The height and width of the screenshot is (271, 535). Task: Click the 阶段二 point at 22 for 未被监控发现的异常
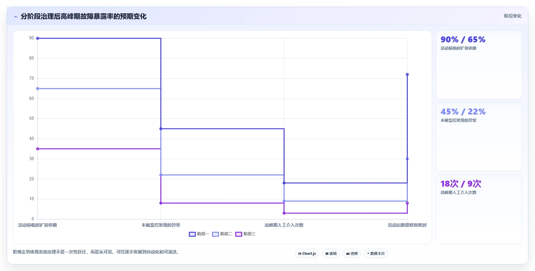[161, 175]
